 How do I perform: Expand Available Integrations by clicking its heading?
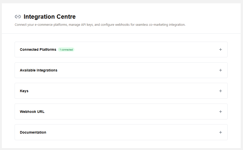click(39, 70)
